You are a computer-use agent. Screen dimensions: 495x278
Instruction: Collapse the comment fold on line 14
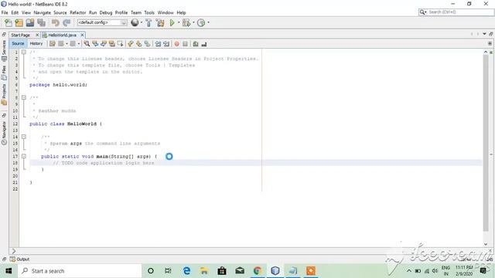tap(24, 137)
